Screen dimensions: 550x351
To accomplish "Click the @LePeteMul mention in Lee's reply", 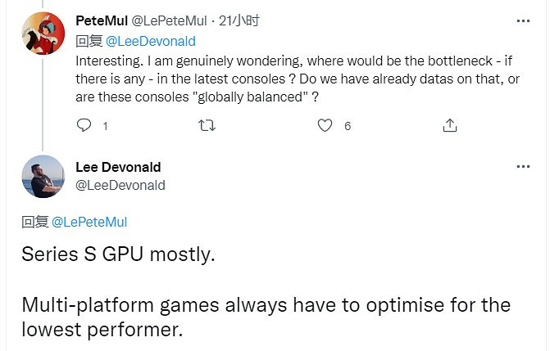I will (89, 222).
